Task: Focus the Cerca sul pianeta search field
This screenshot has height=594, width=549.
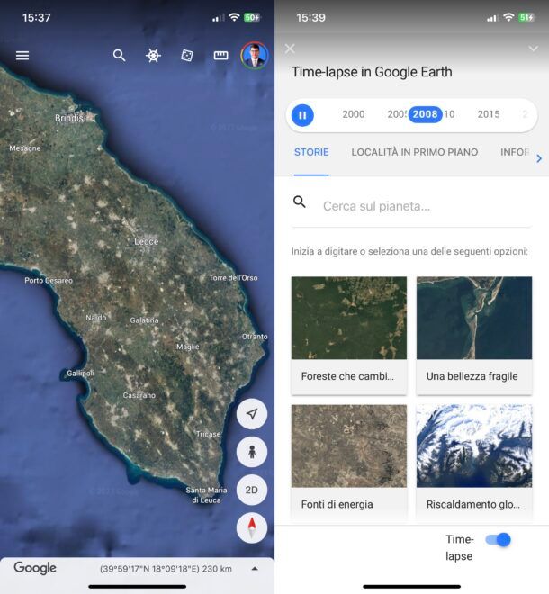Action: [411, 206]
